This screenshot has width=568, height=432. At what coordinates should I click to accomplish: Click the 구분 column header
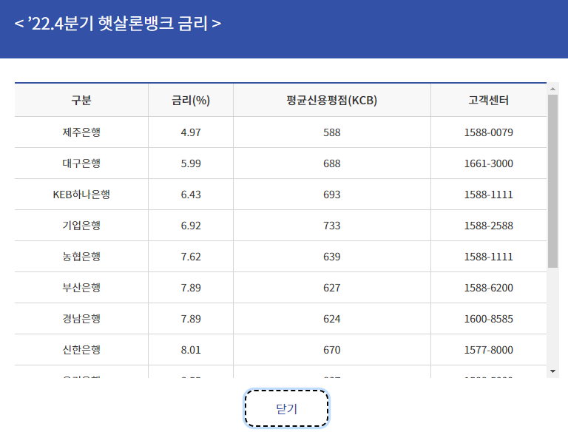click(81, 101)
